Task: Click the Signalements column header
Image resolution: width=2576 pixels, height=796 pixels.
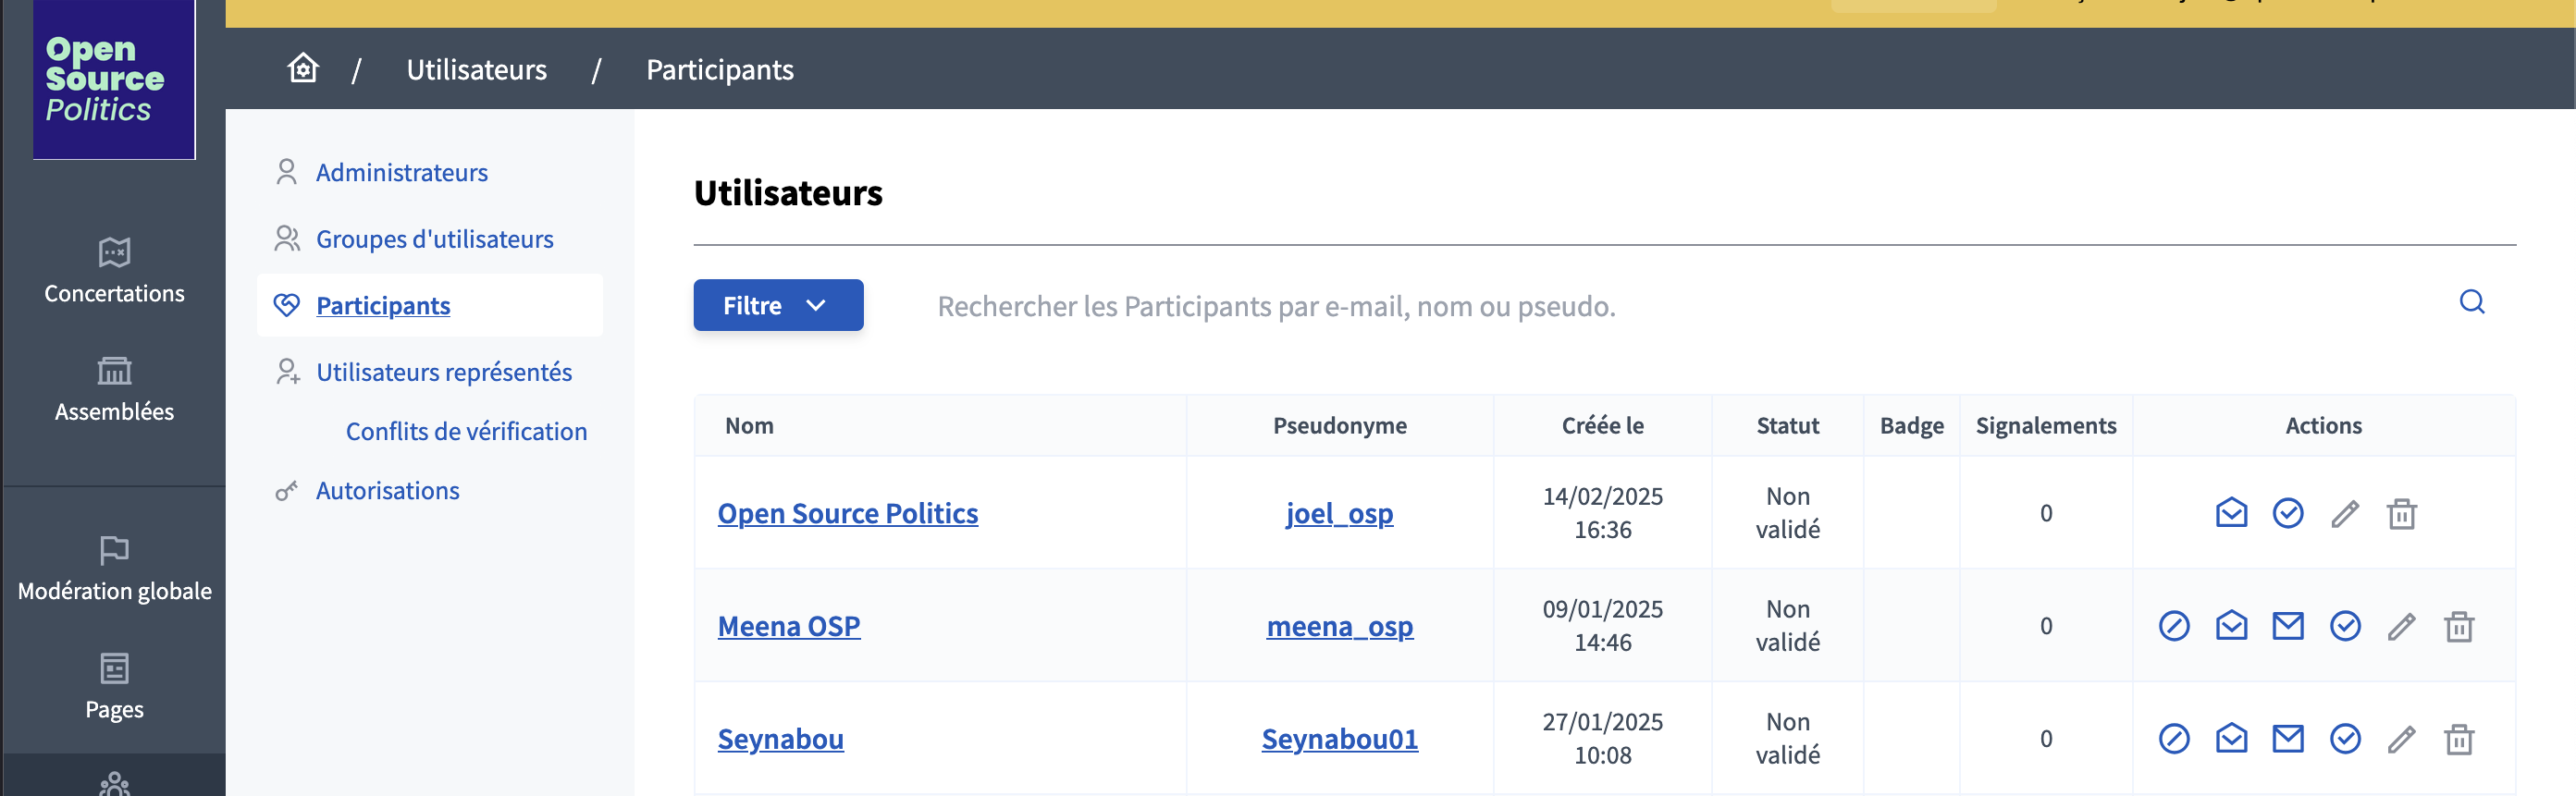Action: (x=2045, y=425)
